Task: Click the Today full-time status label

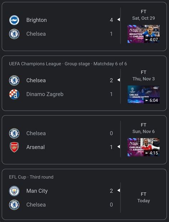Action: coord(143,201)
